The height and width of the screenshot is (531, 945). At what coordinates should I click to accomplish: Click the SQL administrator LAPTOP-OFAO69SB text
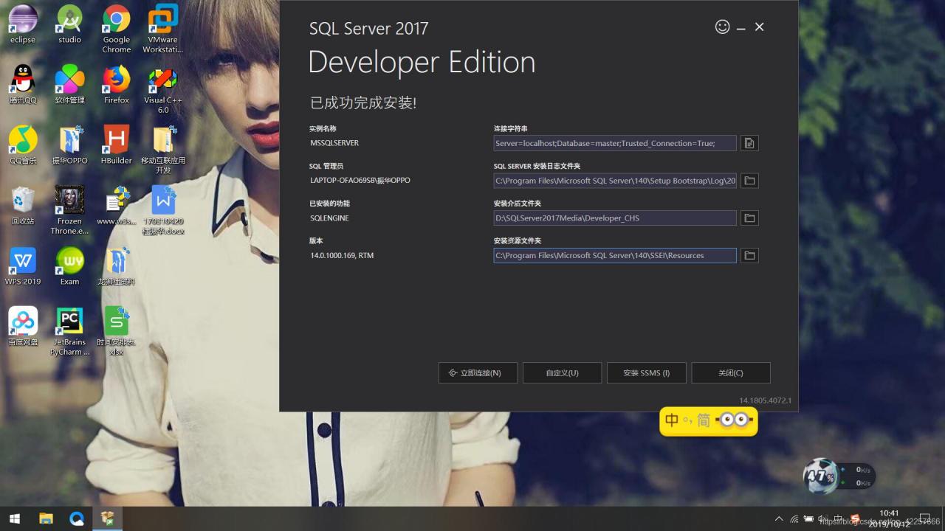360,181
